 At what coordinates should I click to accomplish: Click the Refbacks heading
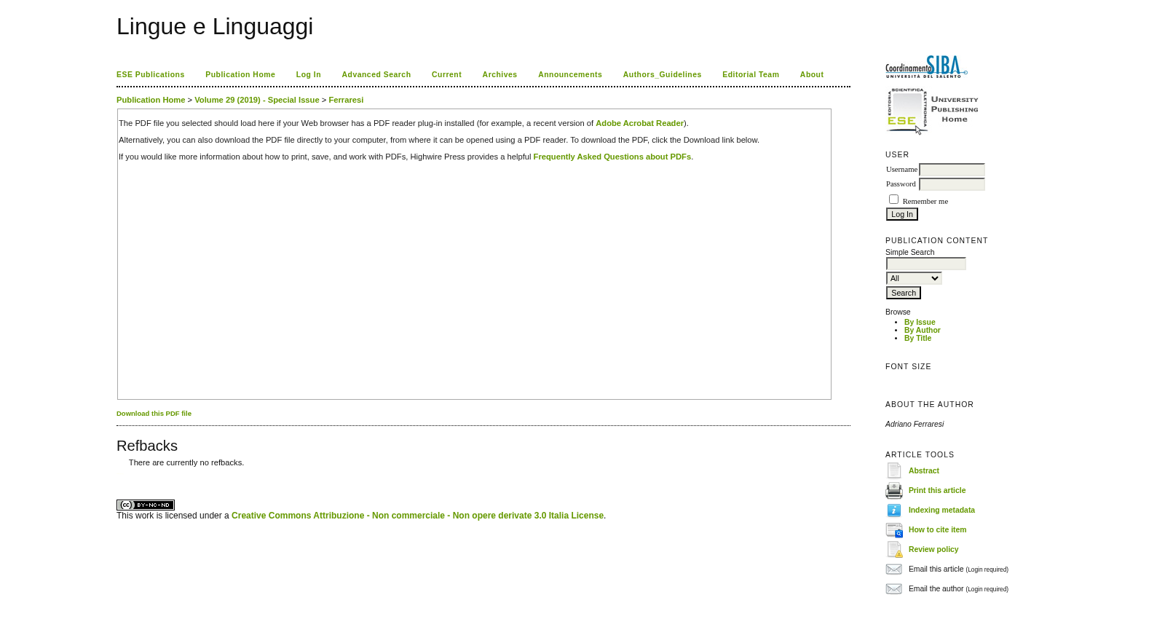click(147, 446)
